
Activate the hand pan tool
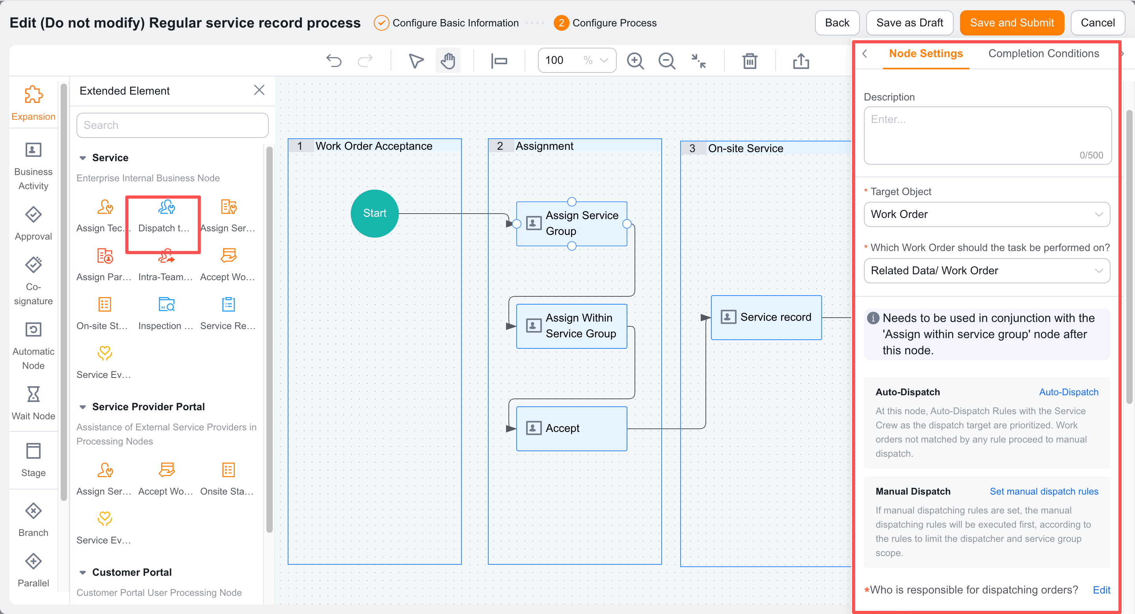coord(448,61)
